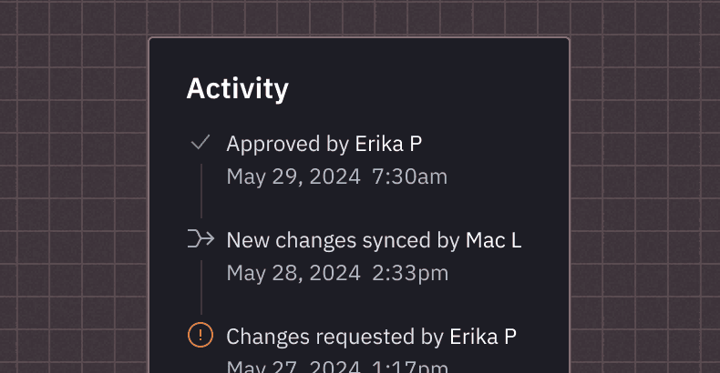720x373 pixels.
Task: Click the synced changes merge arrow icon
Action: coord(201,239)
